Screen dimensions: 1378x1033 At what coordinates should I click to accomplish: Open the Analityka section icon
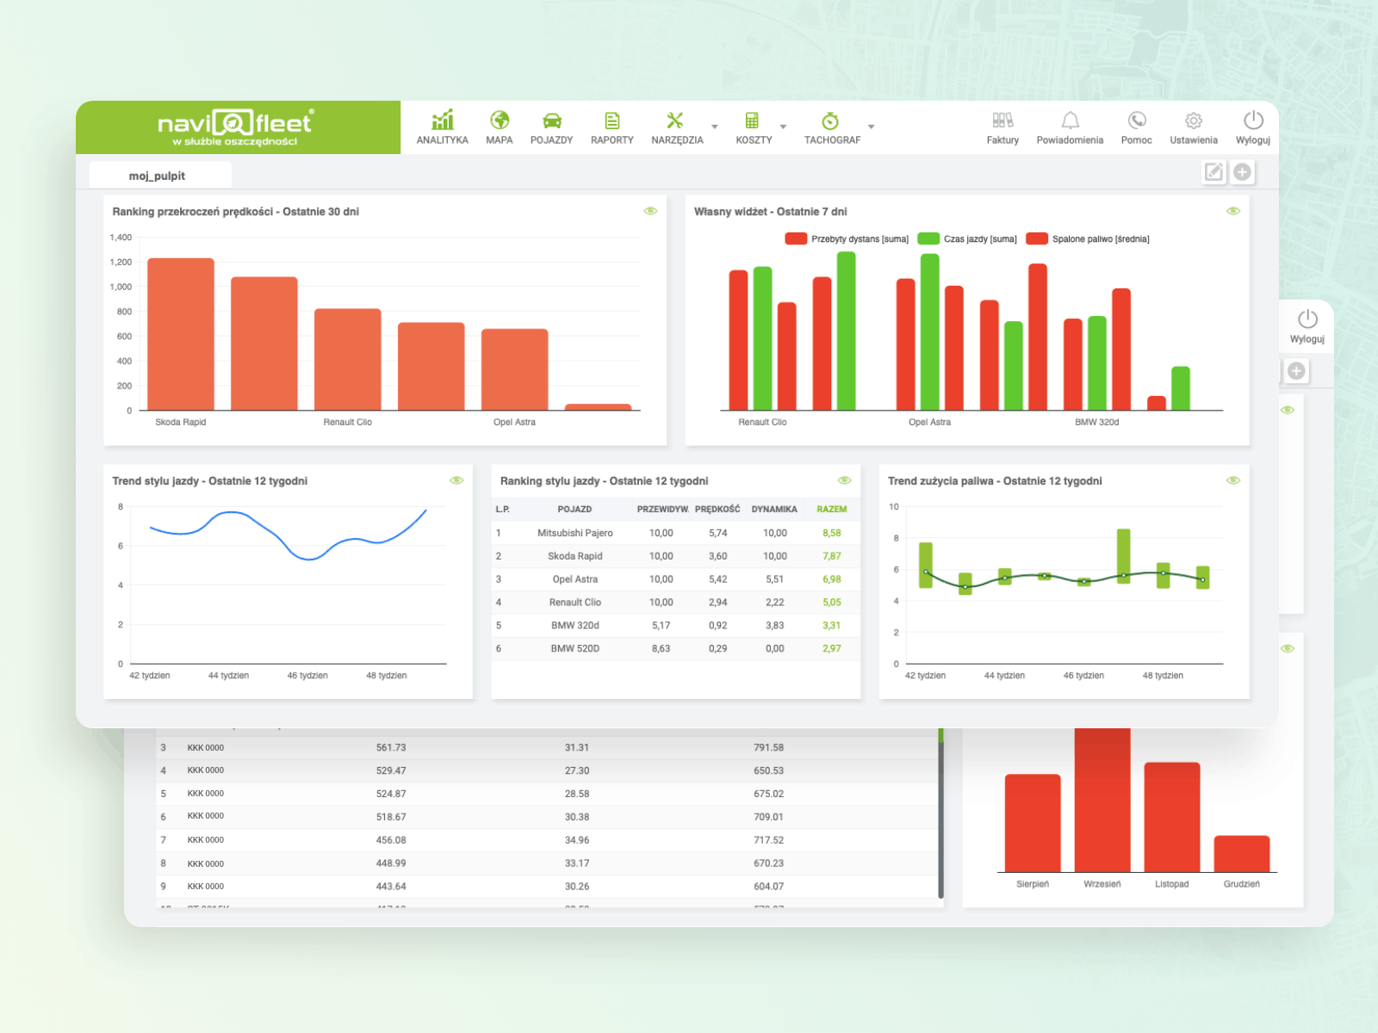pos(443,120)
